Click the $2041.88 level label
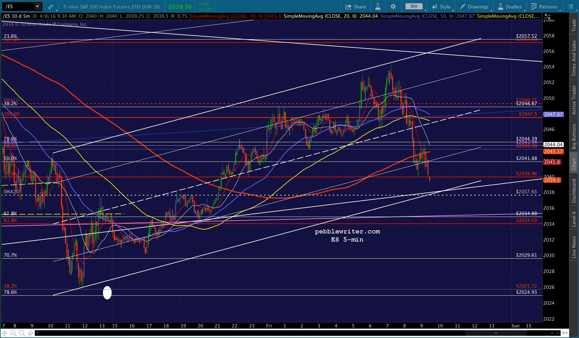This screenshot has height=338, width=579. point(526,158)
